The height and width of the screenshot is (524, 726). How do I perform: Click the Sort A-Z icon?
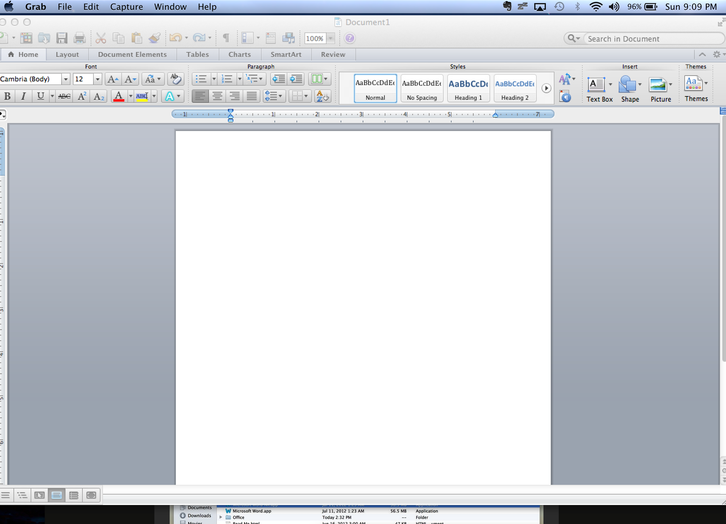(322, 96)
